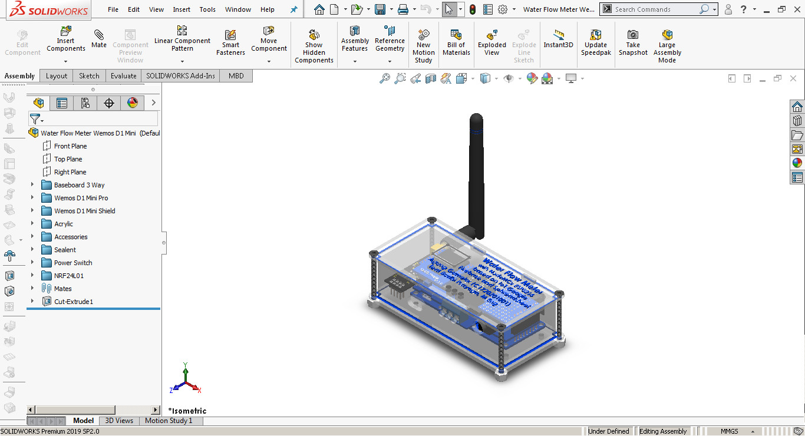This screenshot has height=436, width=805.
Task: Expand the NRF24L01 folder
Action: pos(32,276)
